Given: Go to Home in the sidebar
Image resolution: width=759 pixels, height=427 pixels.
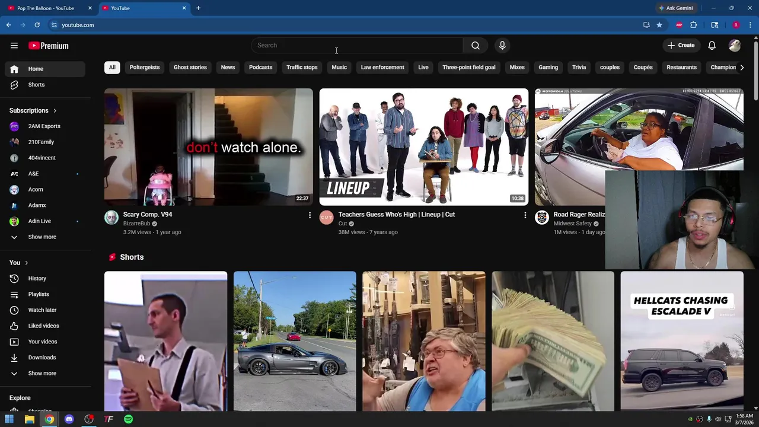Looking at the screenshot, I should 45,69.
